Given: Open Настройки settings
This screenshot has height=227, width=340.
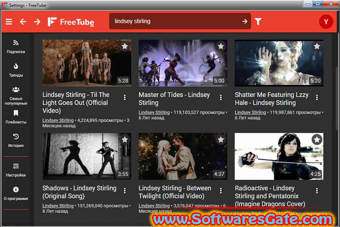Looking at the screenshot, I should point(16,170).
